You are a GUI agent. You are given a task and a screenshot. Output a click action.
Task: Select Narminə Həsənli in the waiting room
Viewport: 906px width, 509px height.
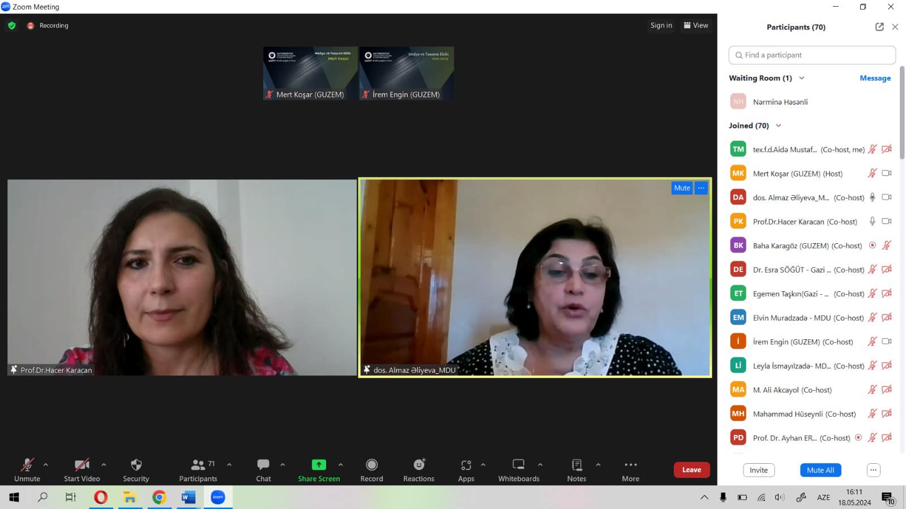(x=812, y=102)
